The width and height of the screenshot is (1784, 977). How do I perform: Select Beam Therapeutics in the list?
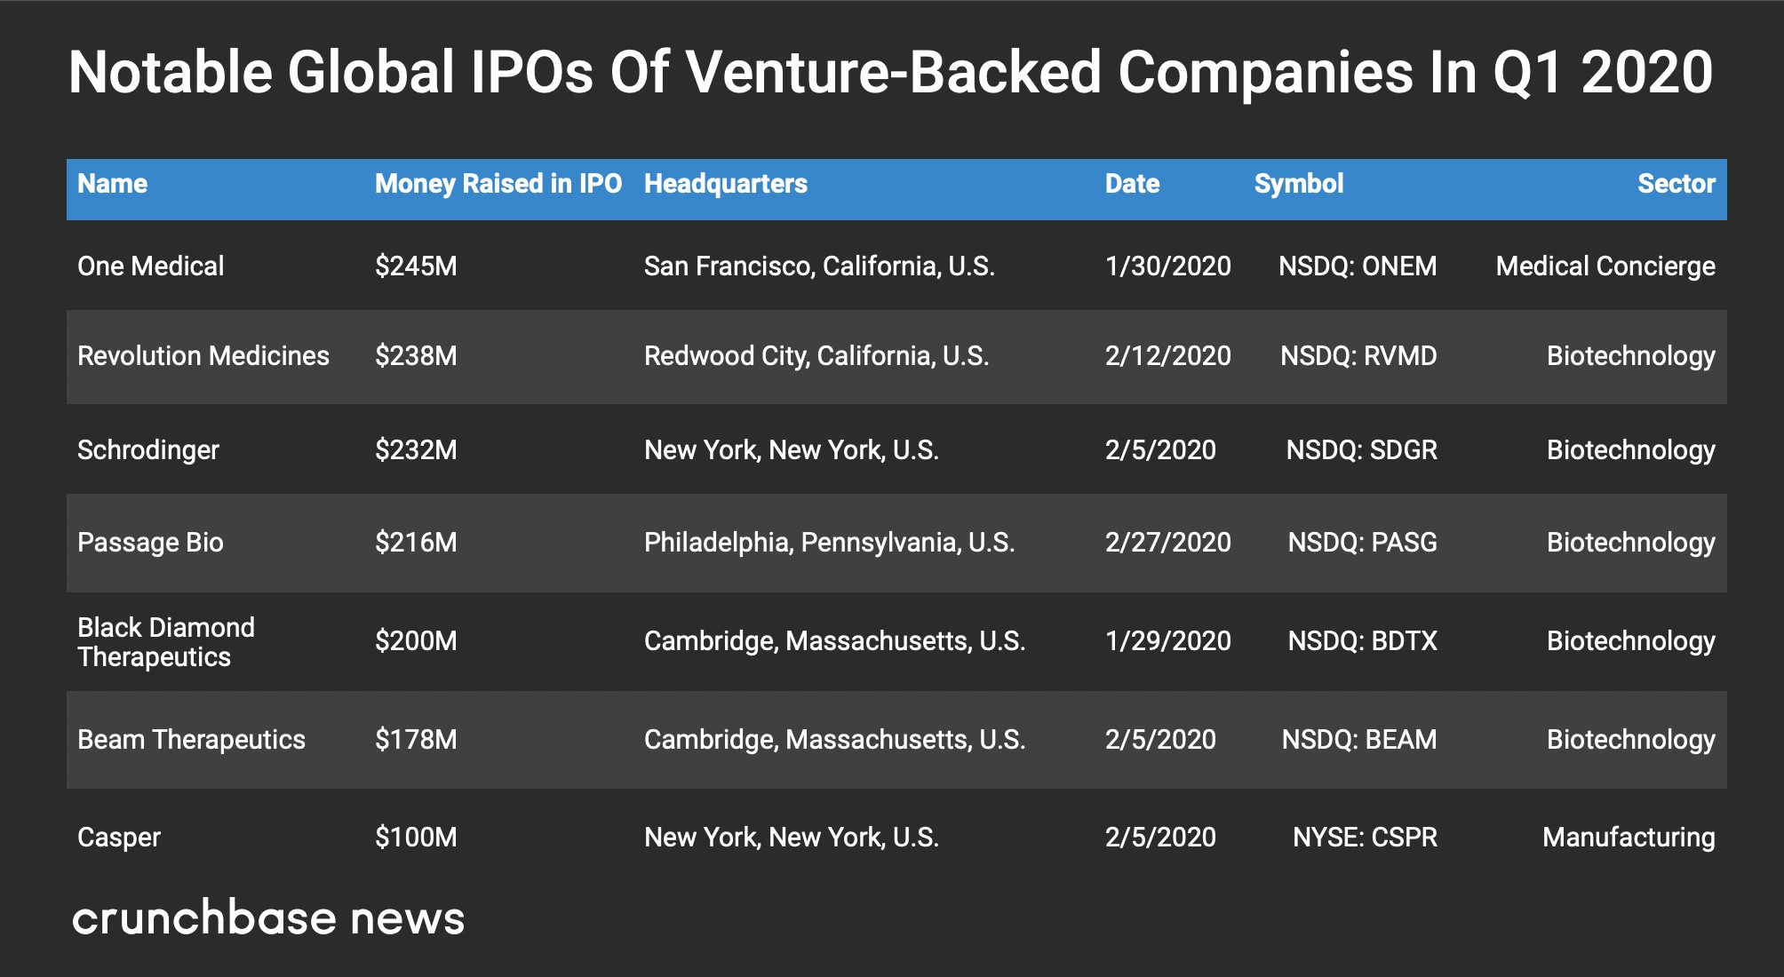191,740
